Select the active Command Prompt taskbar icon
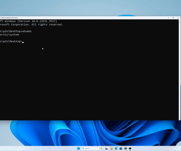Screen dimensions: 181x151 click(x=130, y=149)
